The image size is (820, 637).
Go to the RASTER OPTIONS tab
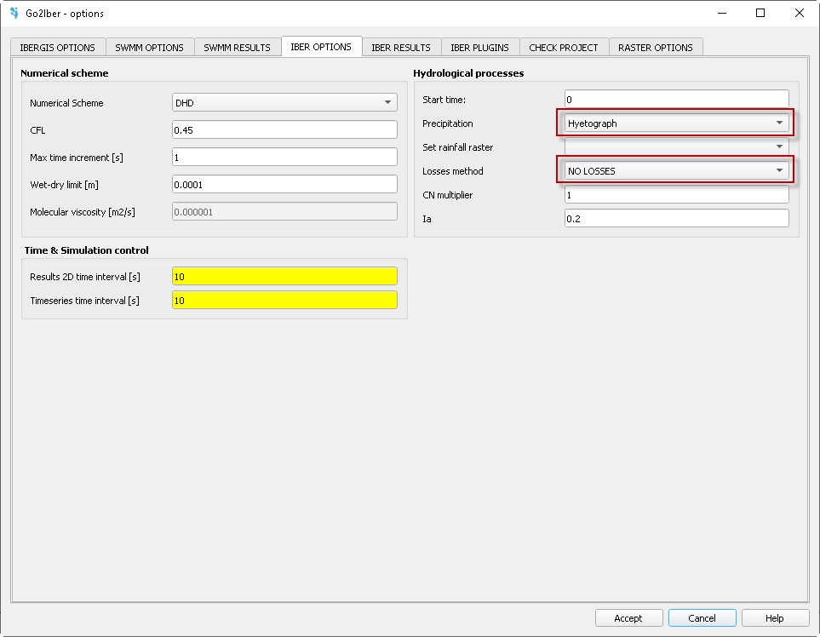point(655,48)
